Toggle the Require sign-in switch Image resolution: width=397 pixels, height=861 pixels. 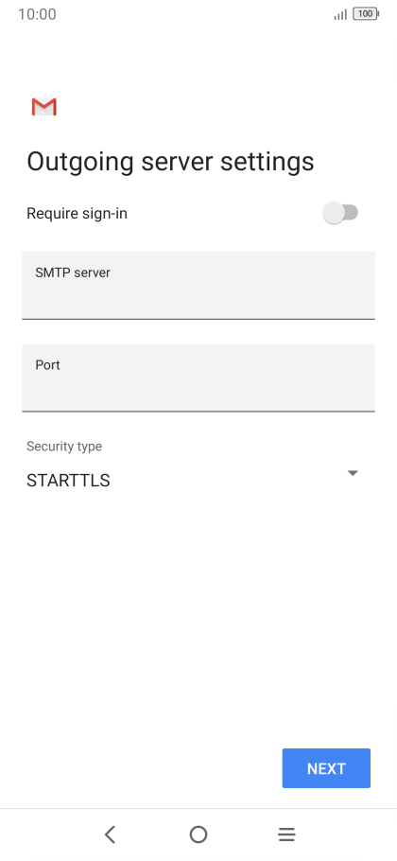(340, 213)
